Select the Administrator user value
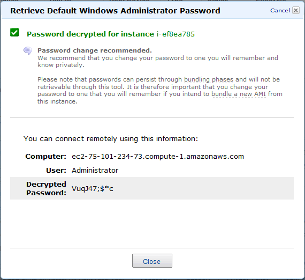The height and width of the screenshot is (280, 305). tap(95, 171)
